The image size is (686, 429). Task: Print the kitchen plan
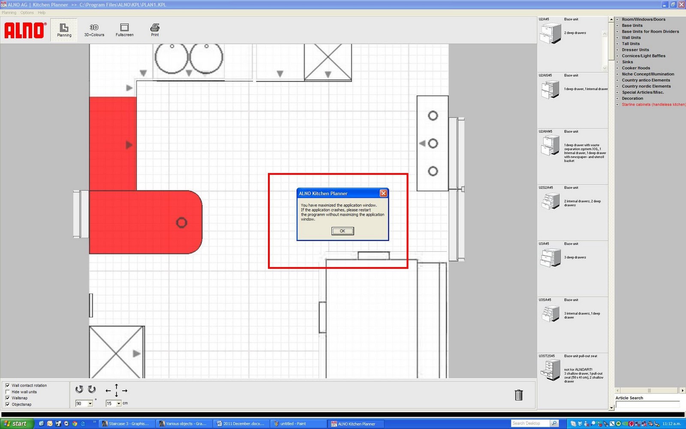coord(155,30)
